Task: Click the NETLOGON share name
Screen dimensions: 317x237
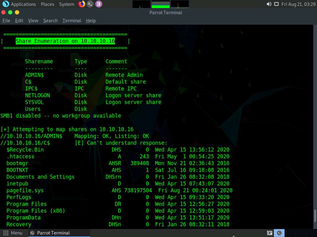Action: coord(37,95)
